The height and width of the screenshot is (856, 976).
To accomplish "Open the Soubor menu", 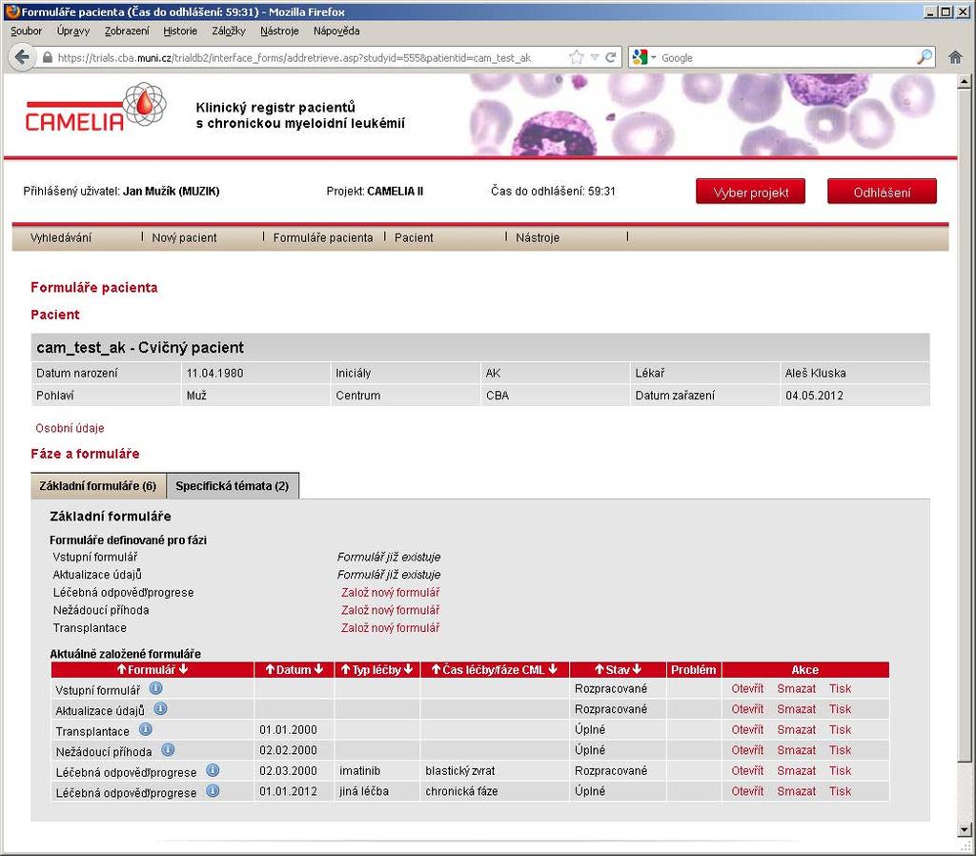I will (26, 31).
